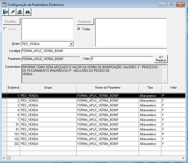188x163 pixels.
Task: Click the grid horizontal scroll right arrow
Action: pyautogui.click(x=183, y=158)
